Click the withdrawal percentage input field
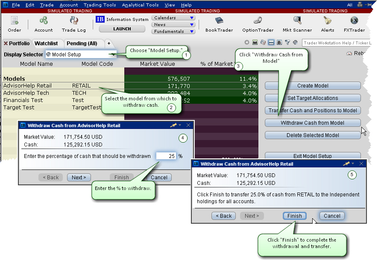The width and height of the screenshot is (381, 260). coord(166,156)
